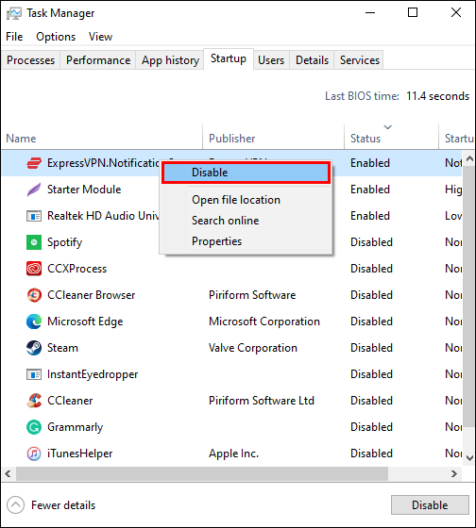Select the Steam app icon
Viewport: 476px width, 528px height.
tap(34, 348)
